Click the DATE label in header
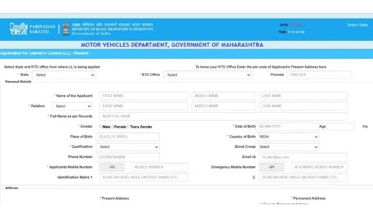 click(x=284, y=25)
